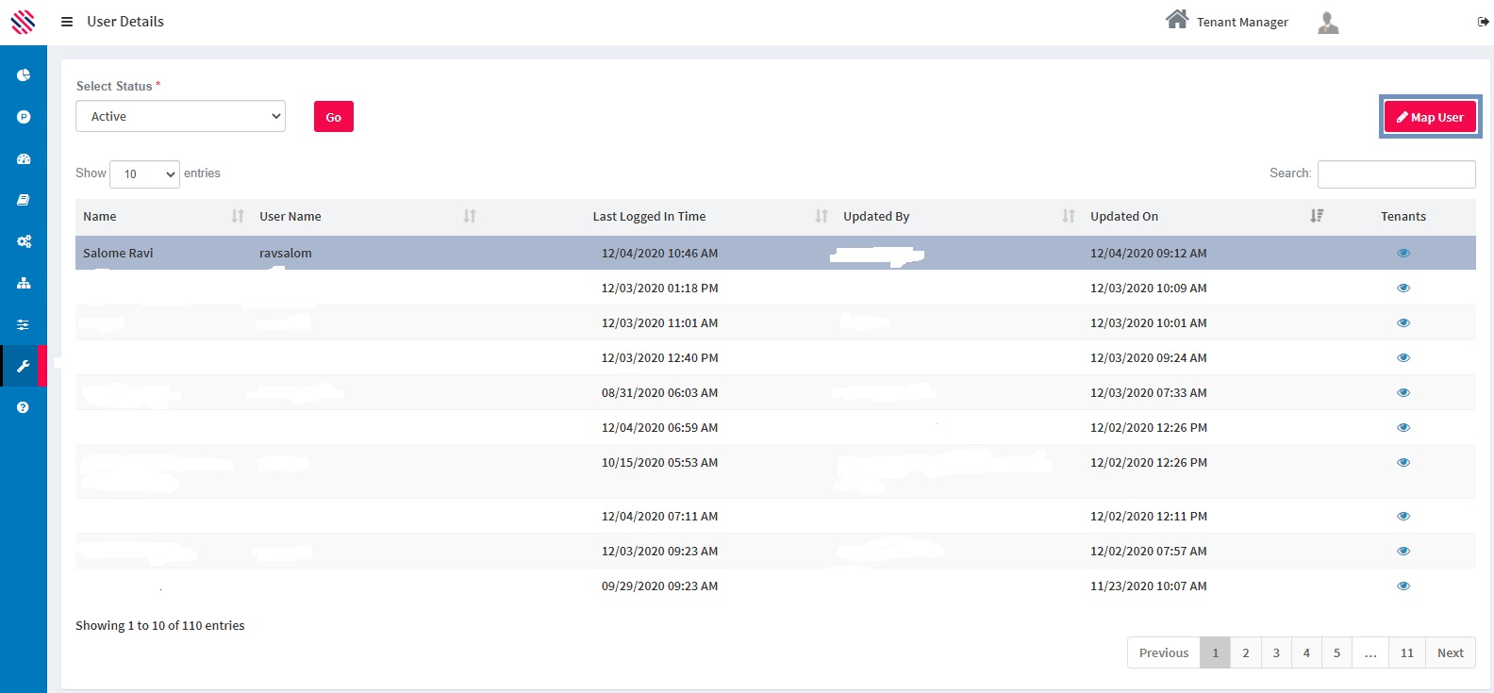View tenants for Salome Ravi row

pyautogui.click(x=1403, y=253)
